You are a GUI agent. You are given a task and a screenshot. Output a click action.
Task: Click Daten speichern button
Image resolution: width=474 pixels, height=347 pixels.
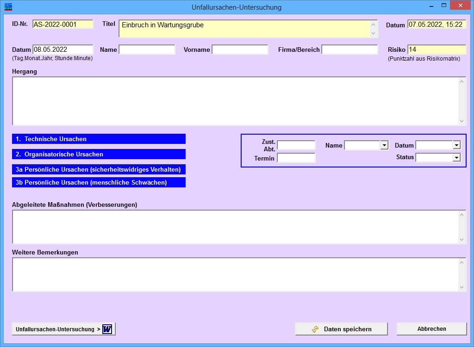(x=341, y=329)
